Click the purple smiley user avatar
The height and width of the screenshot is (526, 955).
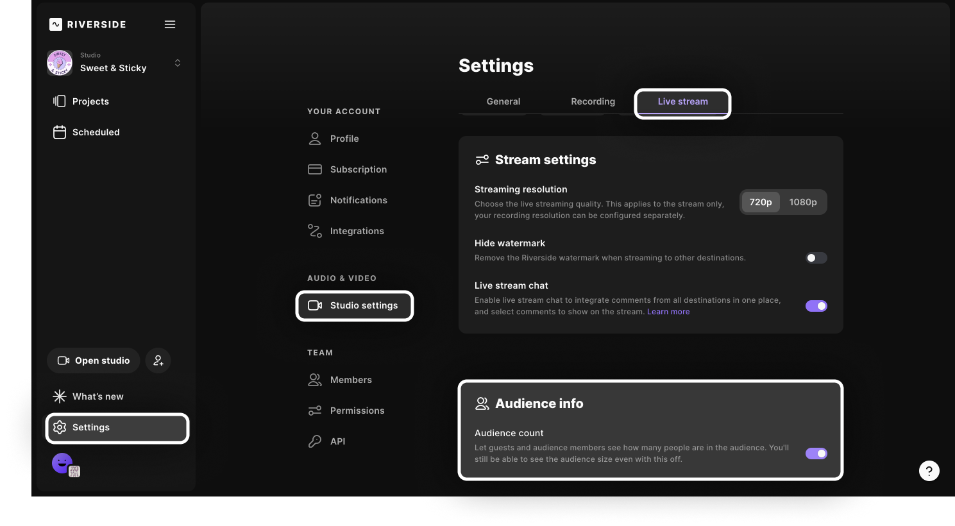point(62,462)
